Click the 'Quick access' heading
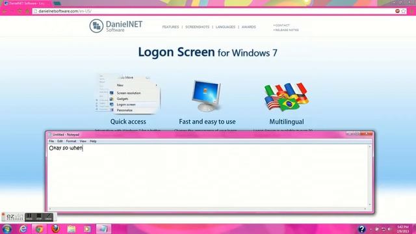This screenshot has height=234, width=416. (x=128, y=122)
